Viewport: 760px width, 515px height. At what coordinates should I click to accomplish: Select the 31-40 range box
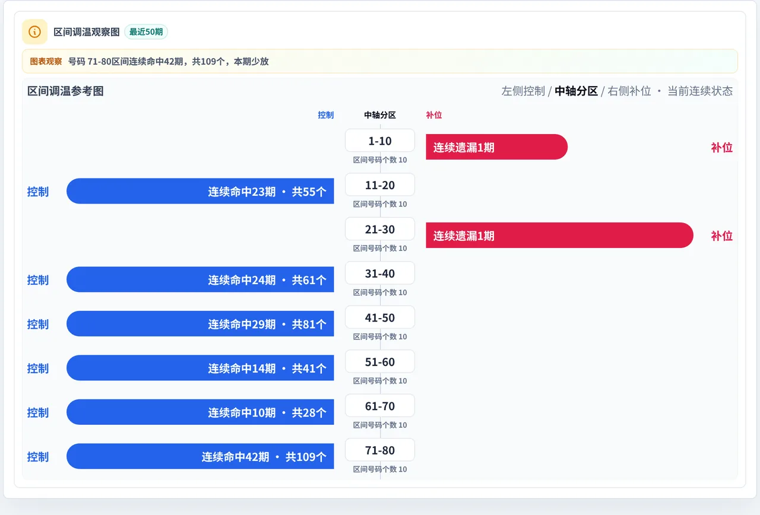pyautogui.click(x=380, y=274)
